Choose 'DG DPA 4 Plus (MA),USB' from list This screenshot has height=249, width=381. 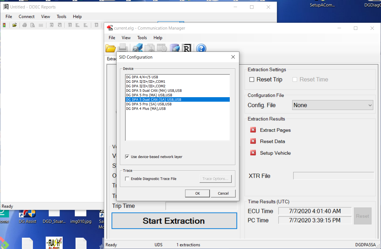[x=146, y=109]
